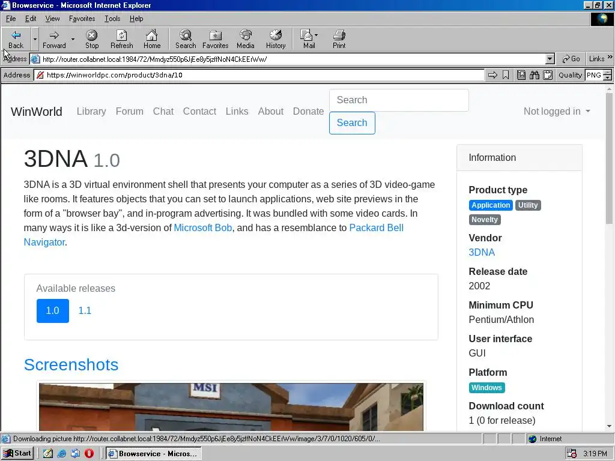The width and height of the screenshot is (615, 461).
Task: Open the View menu
Action: 52,19
